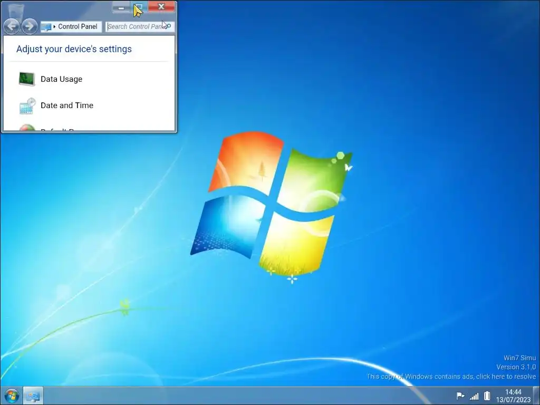Click the Date and Time label
The image size is (540, 405).
[x=67, y=105]
